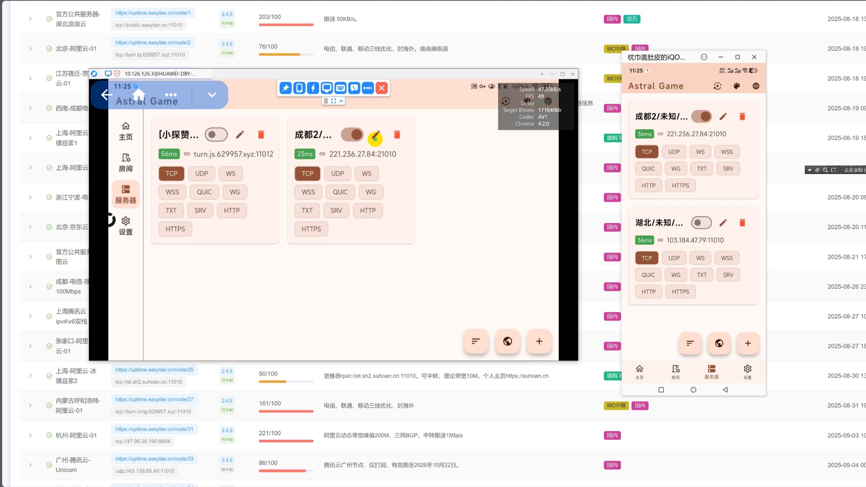The width and height of the screenshot is (866, 487).
Task: Delete the 湖北 server on phone
Action: 742,223
